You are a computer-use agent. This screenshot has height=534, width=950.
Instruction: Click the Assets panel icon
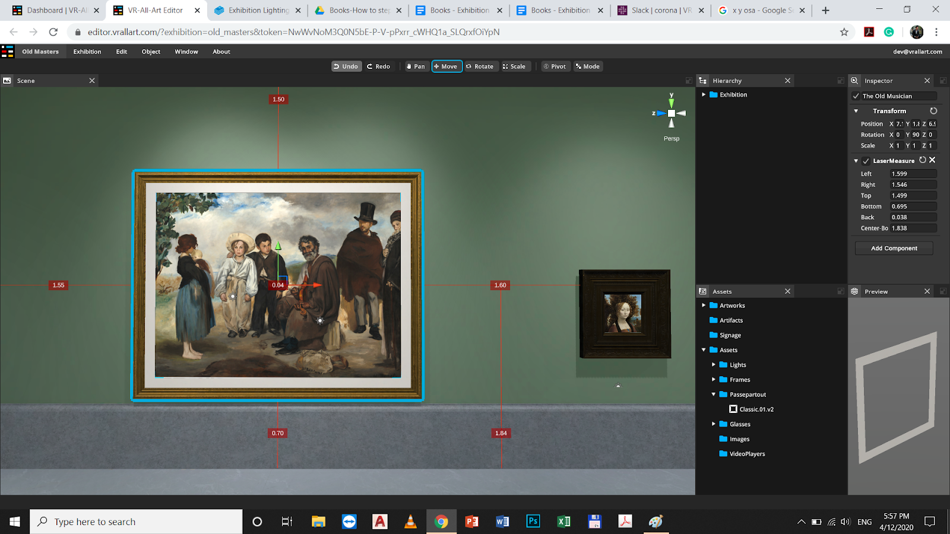click(703, 291)
